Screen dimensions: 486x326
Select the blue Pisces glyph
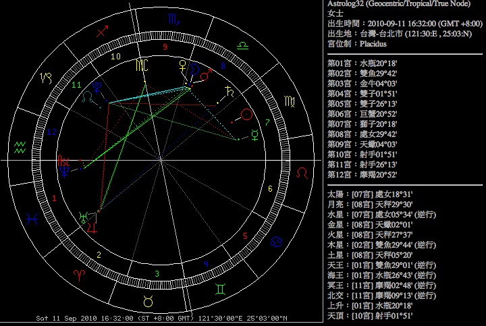(x=32, y=218)
